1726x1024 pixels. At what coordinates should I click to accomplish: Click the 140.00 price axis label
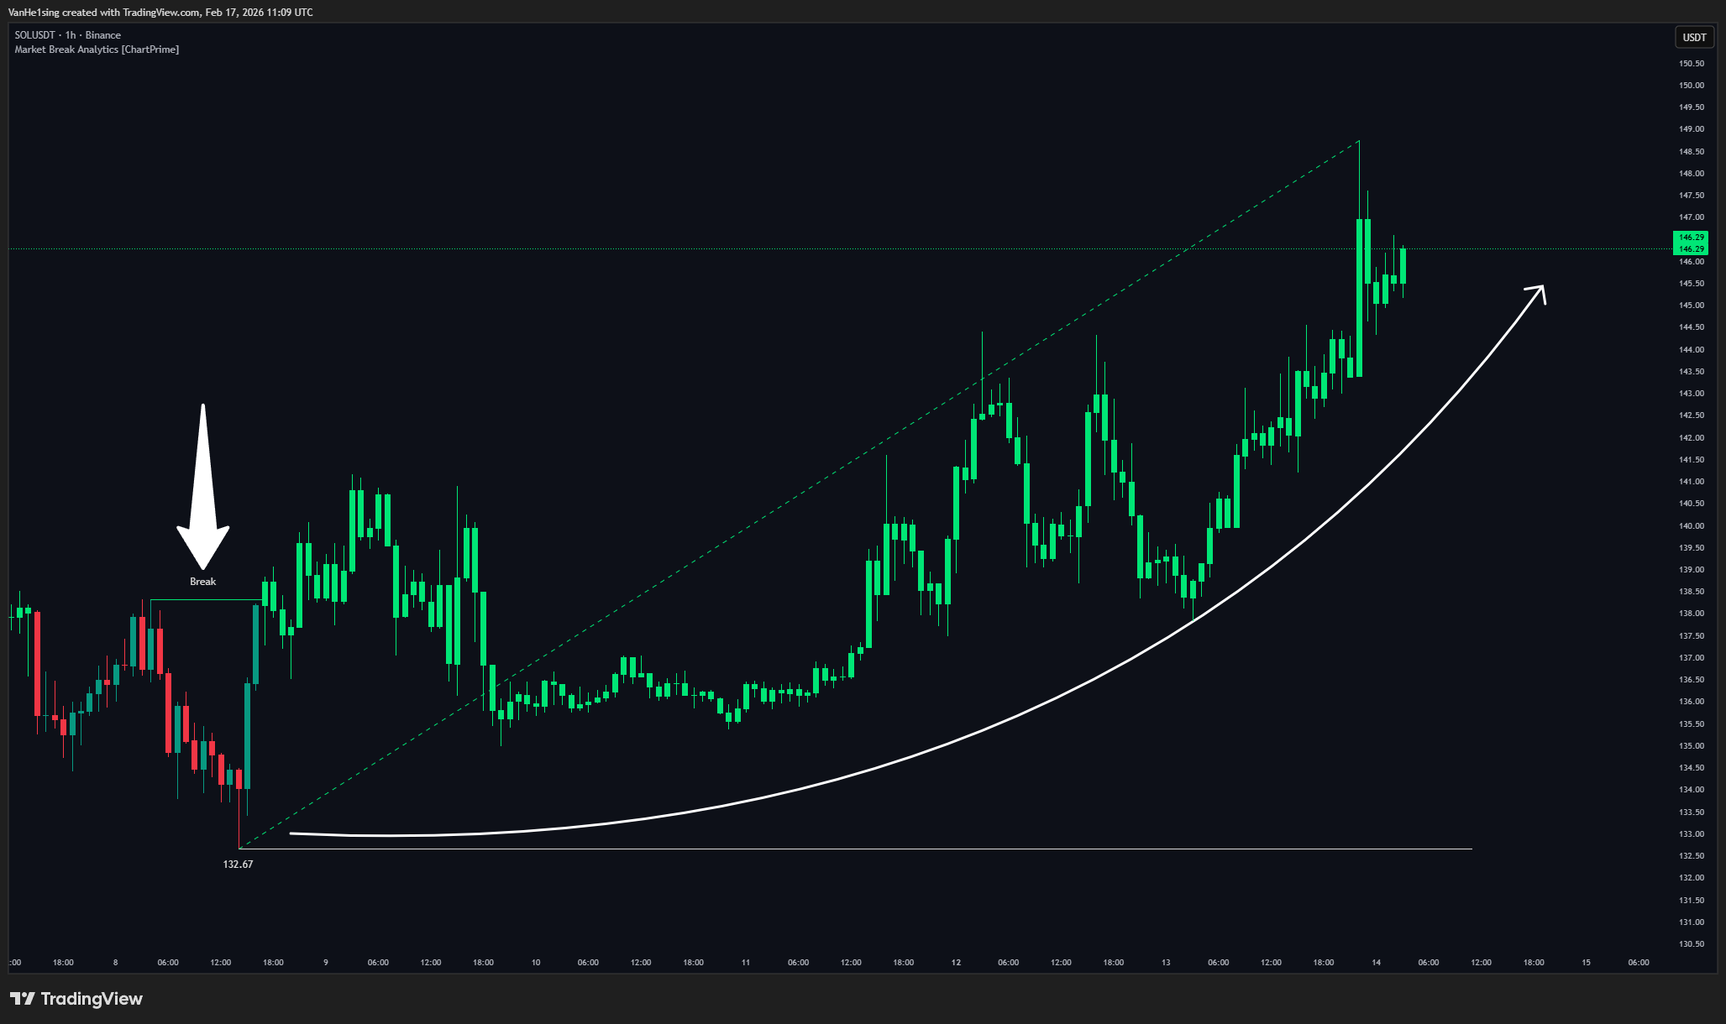(1692, 526)
